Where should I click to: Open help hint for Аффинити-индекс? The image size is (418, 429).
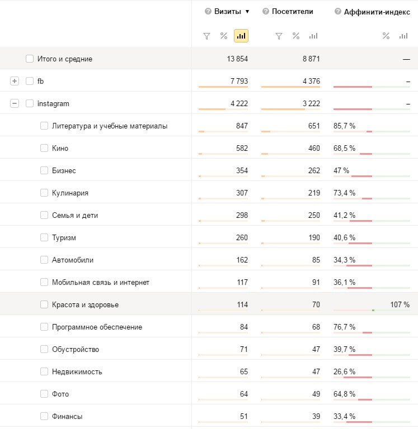point(337,12)
